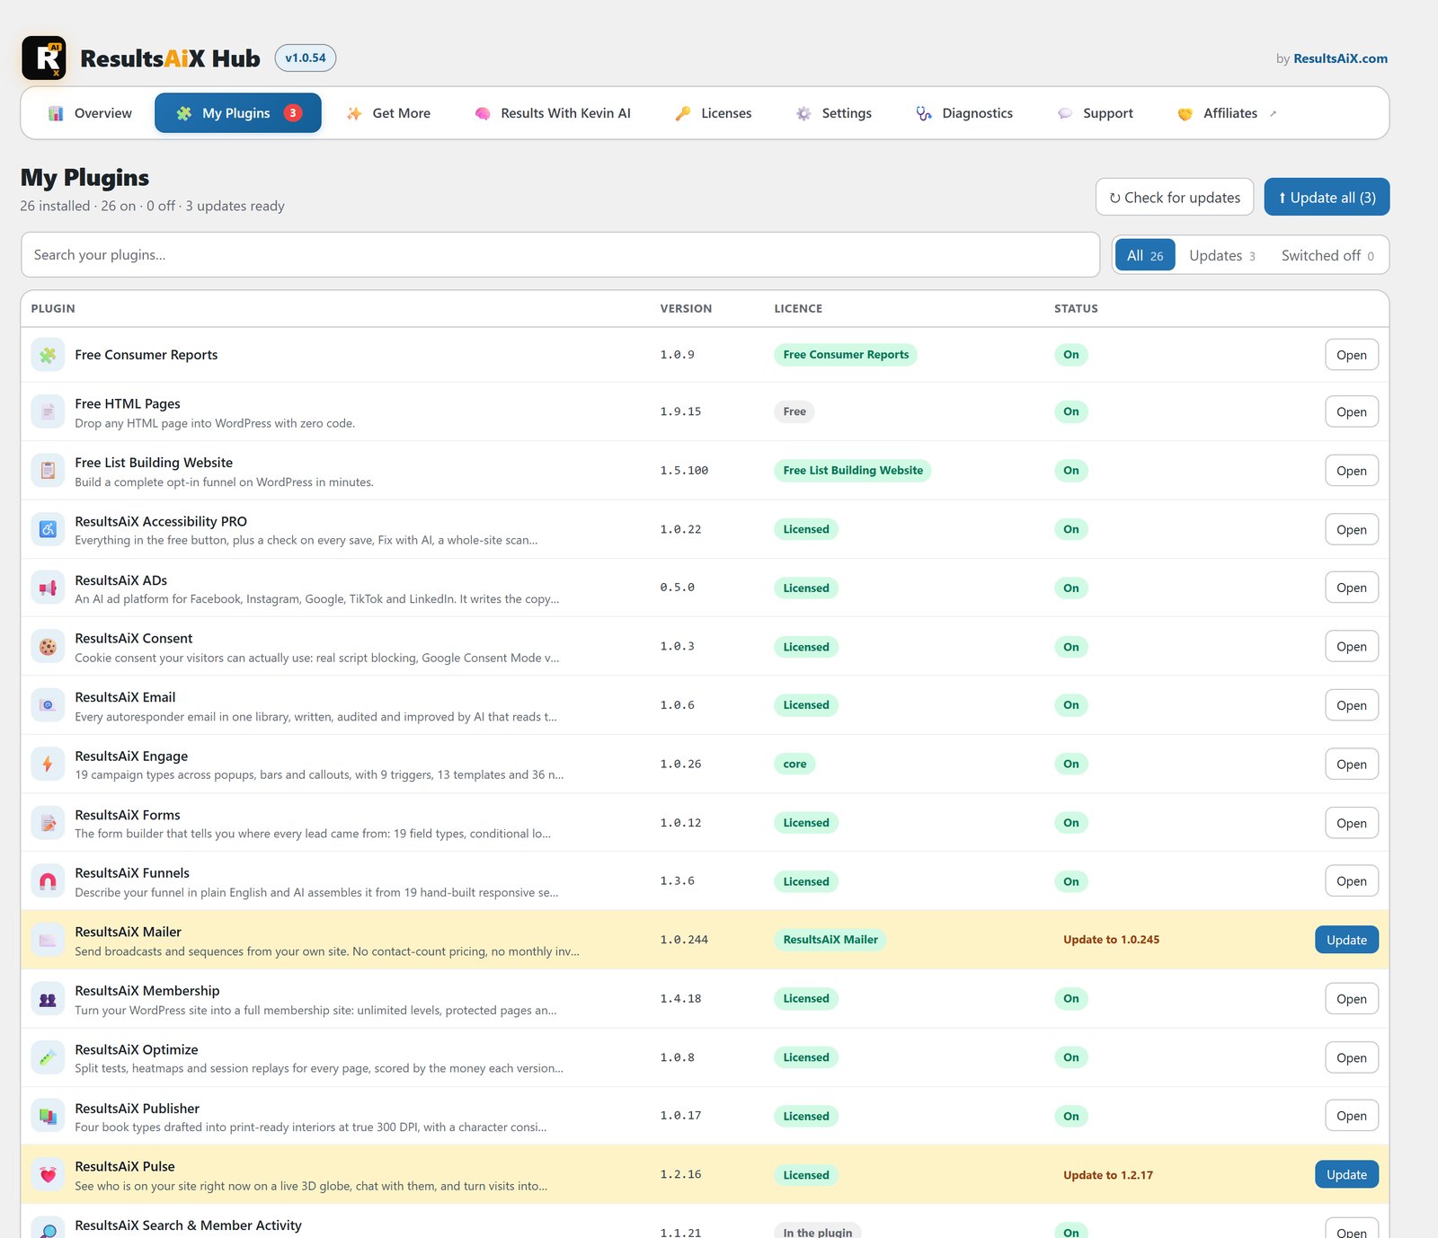1438x1238 pixels.
Task: Click 'Update to 1.0.245' status text
Action: coord(1111,940)
